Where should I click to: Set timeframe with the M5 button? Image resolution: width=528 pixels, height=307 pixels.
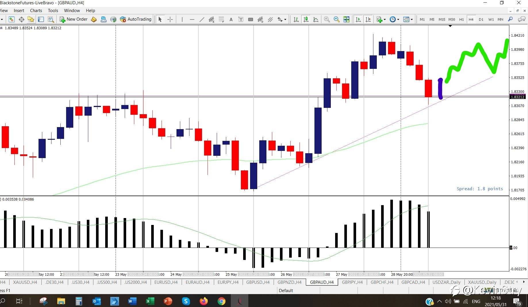coord(432,19)
